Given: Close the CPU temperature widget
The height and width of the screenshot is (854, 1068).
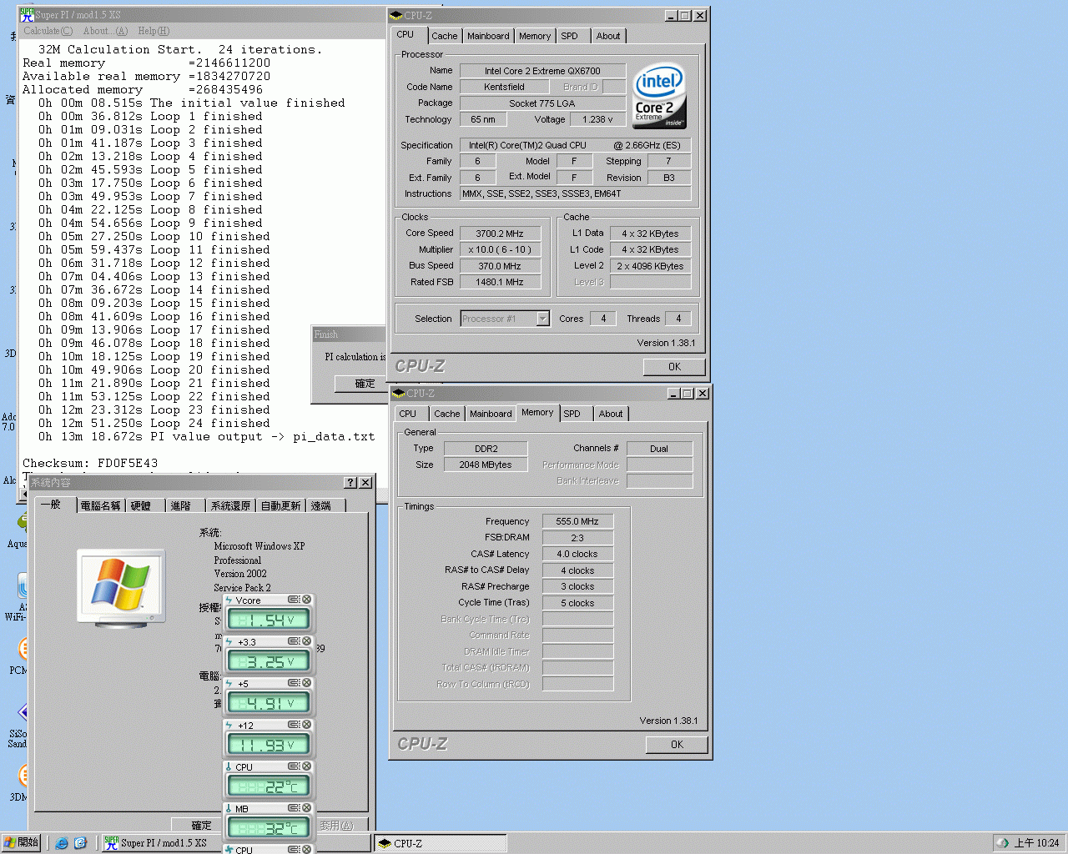Looking at the screenshot, I should (307, 766).
